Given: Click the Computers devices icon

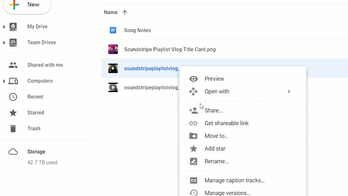Looking at the screenshot, I should coord(13,81).
